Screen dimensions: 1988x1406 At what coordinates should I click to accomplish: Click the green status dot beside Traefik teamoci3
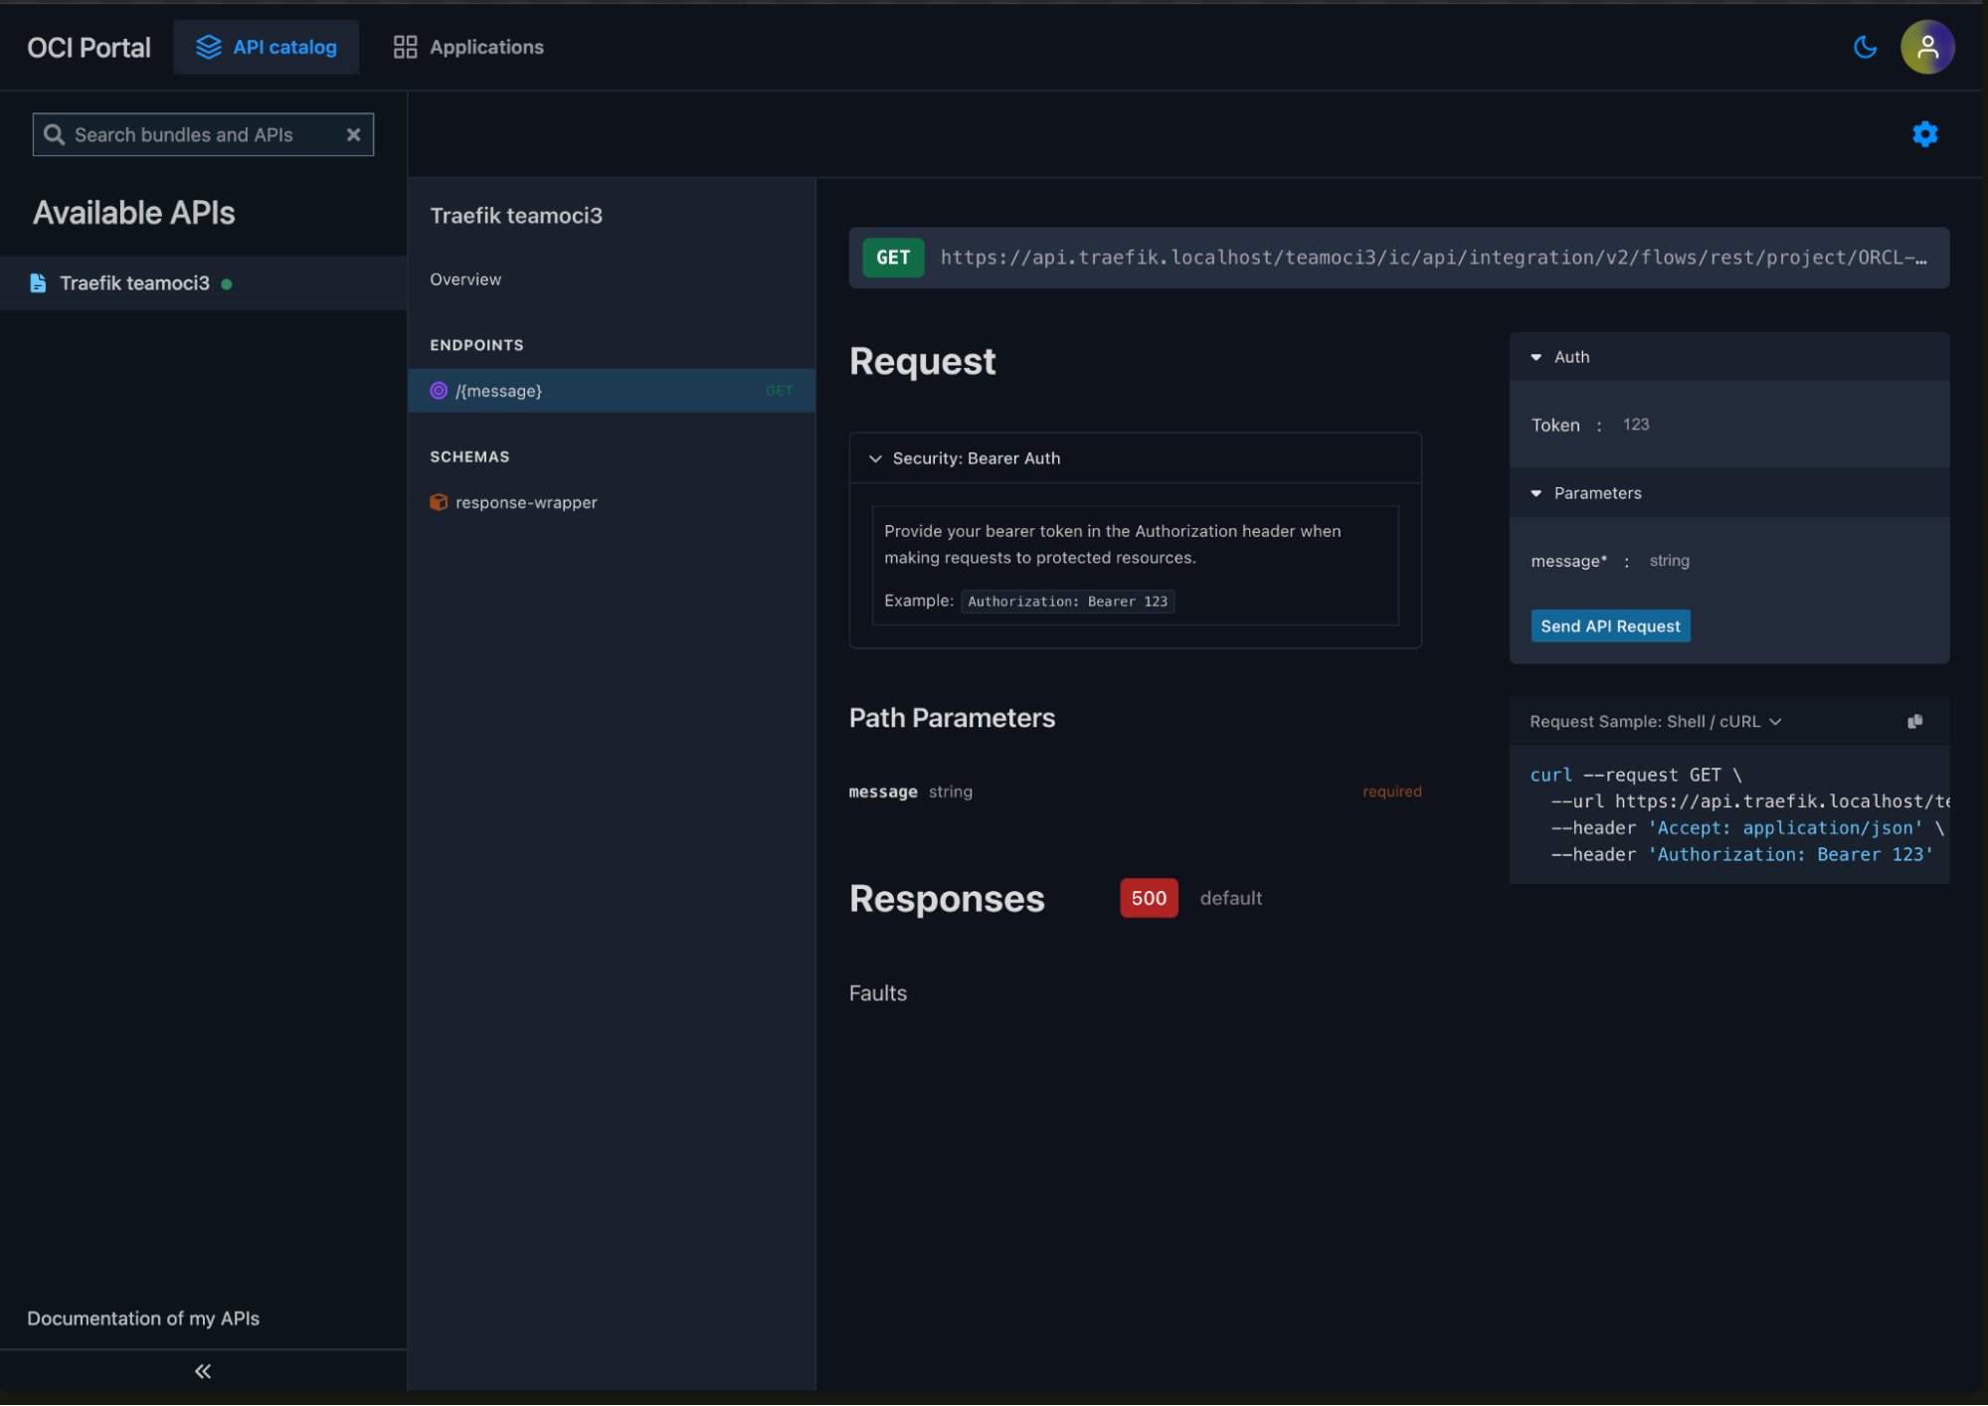[227, 284]
